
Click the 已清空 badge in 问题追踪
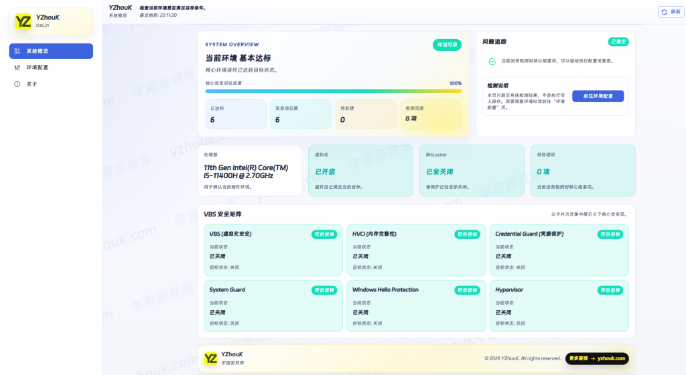(x=618, y=42)
